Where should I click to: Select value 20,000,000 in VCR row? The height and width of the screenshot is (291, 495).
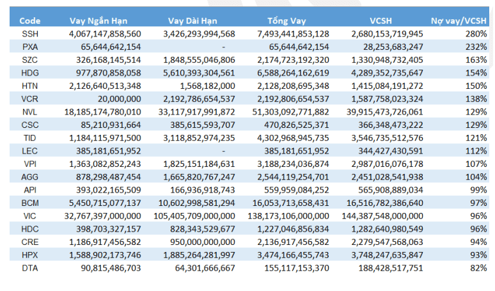click(120, 99)
